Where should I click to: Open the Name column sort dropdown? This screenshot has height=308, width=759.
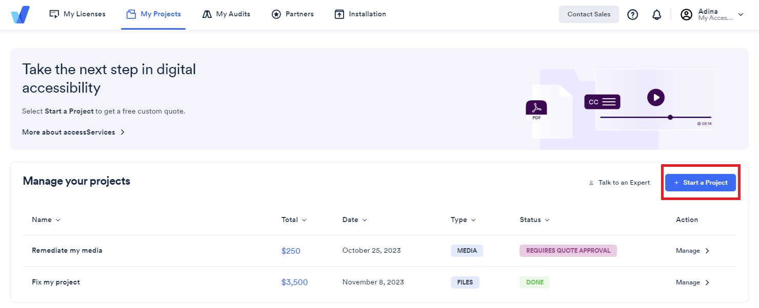point(58,220)
